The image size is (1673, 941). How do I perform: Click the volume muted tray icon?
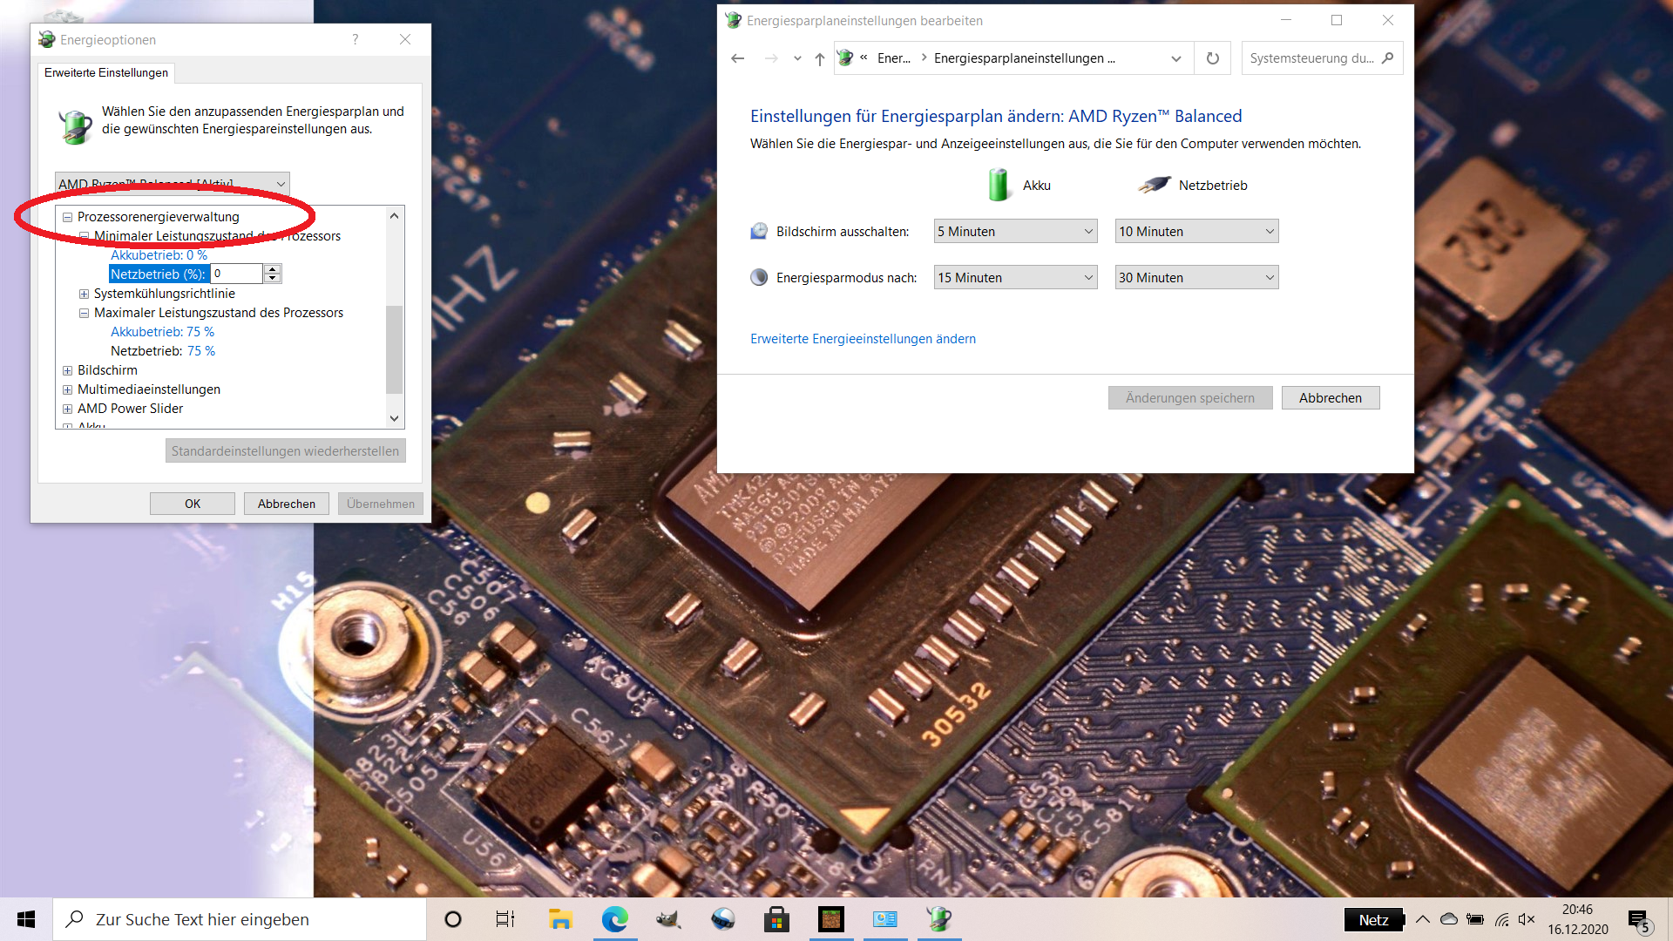point(1527,919)
